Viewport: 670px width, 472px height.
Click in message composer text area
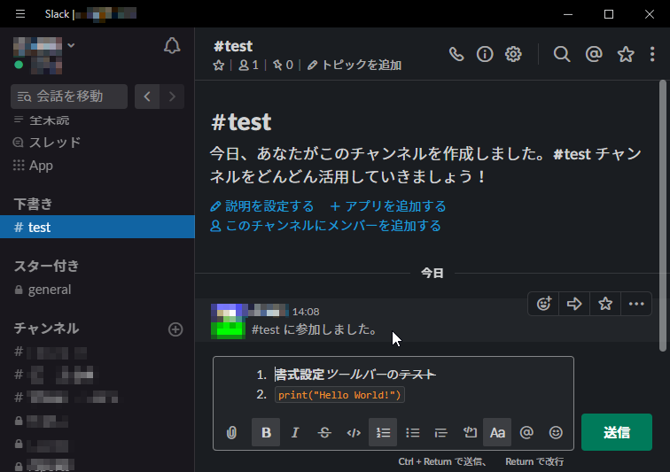tap(393, 385)
